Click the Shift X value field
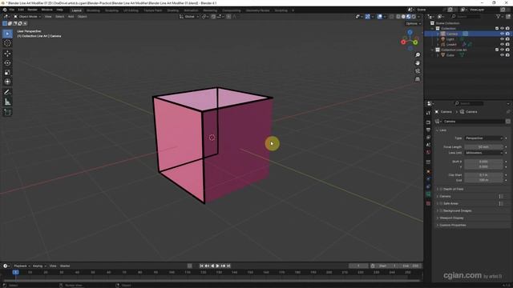Image resolution: width=513 pixels, height=288 pixels. point(483,162)
